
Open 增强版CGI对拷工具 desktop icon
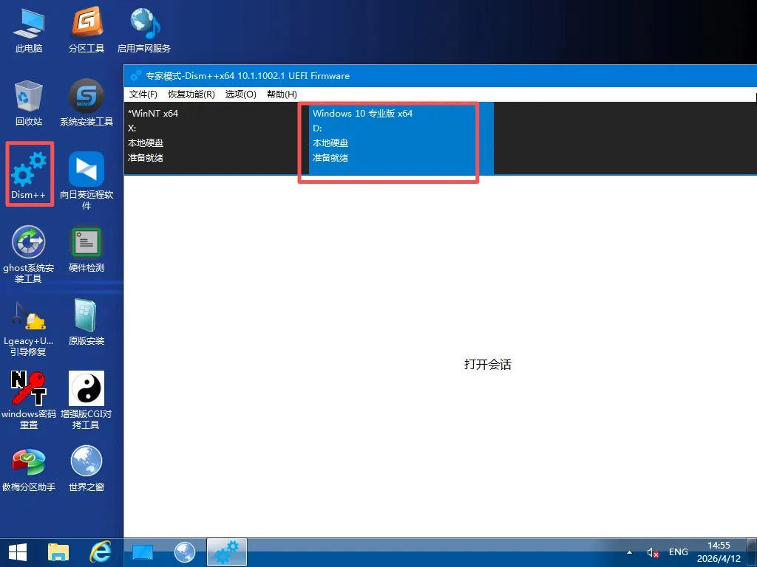86,400
